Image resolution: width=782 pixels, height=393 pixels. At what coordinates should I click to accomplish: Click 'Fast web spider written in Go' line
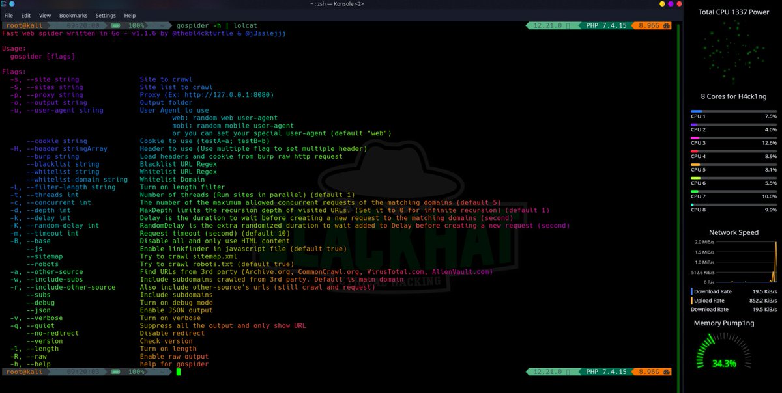click(143, 33)
